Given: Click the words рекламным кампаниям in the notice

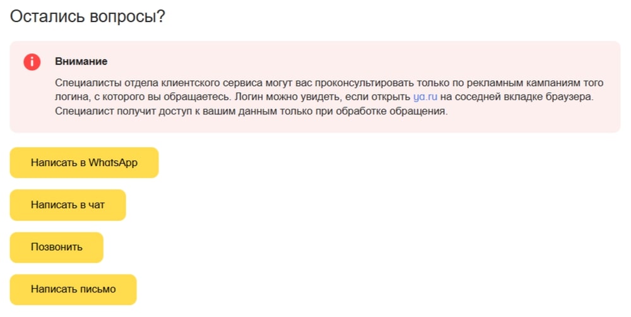Looking at the screenshot, I should click(x=525, y=83).
